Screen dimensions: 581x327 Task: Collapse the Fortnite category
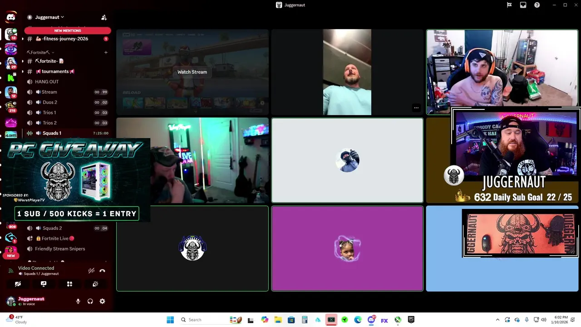pyautogui.click(x=40, y=52)
